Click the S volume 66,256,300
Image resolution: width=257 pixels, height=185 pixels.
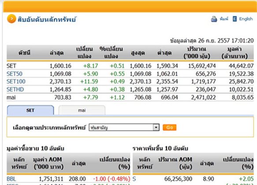pos(178,179)
